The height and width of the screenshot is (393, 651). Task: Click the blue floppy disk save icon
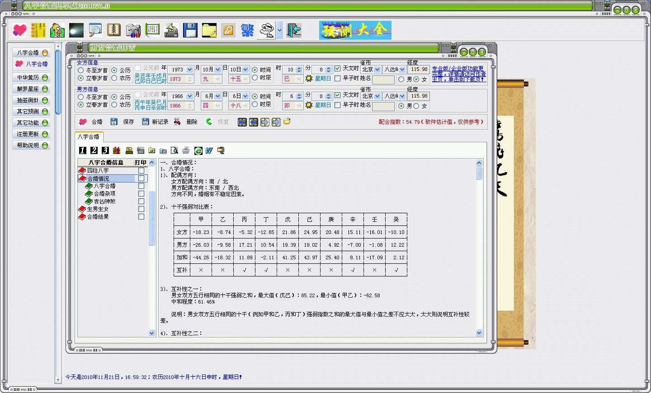[190, 30]
